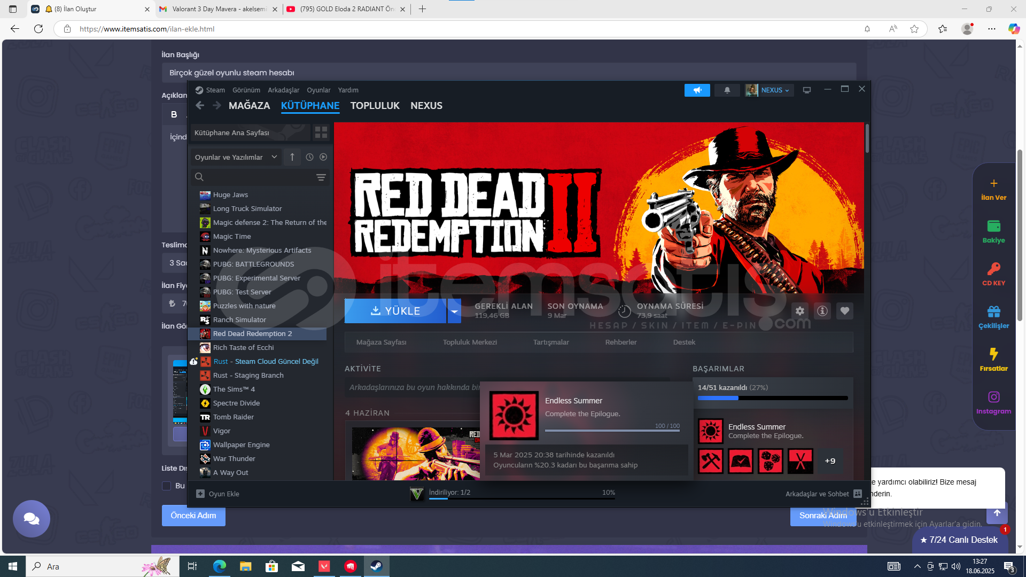Open game info icon
This screenshot has width=1026, height=577.
(x=822, y=311)
